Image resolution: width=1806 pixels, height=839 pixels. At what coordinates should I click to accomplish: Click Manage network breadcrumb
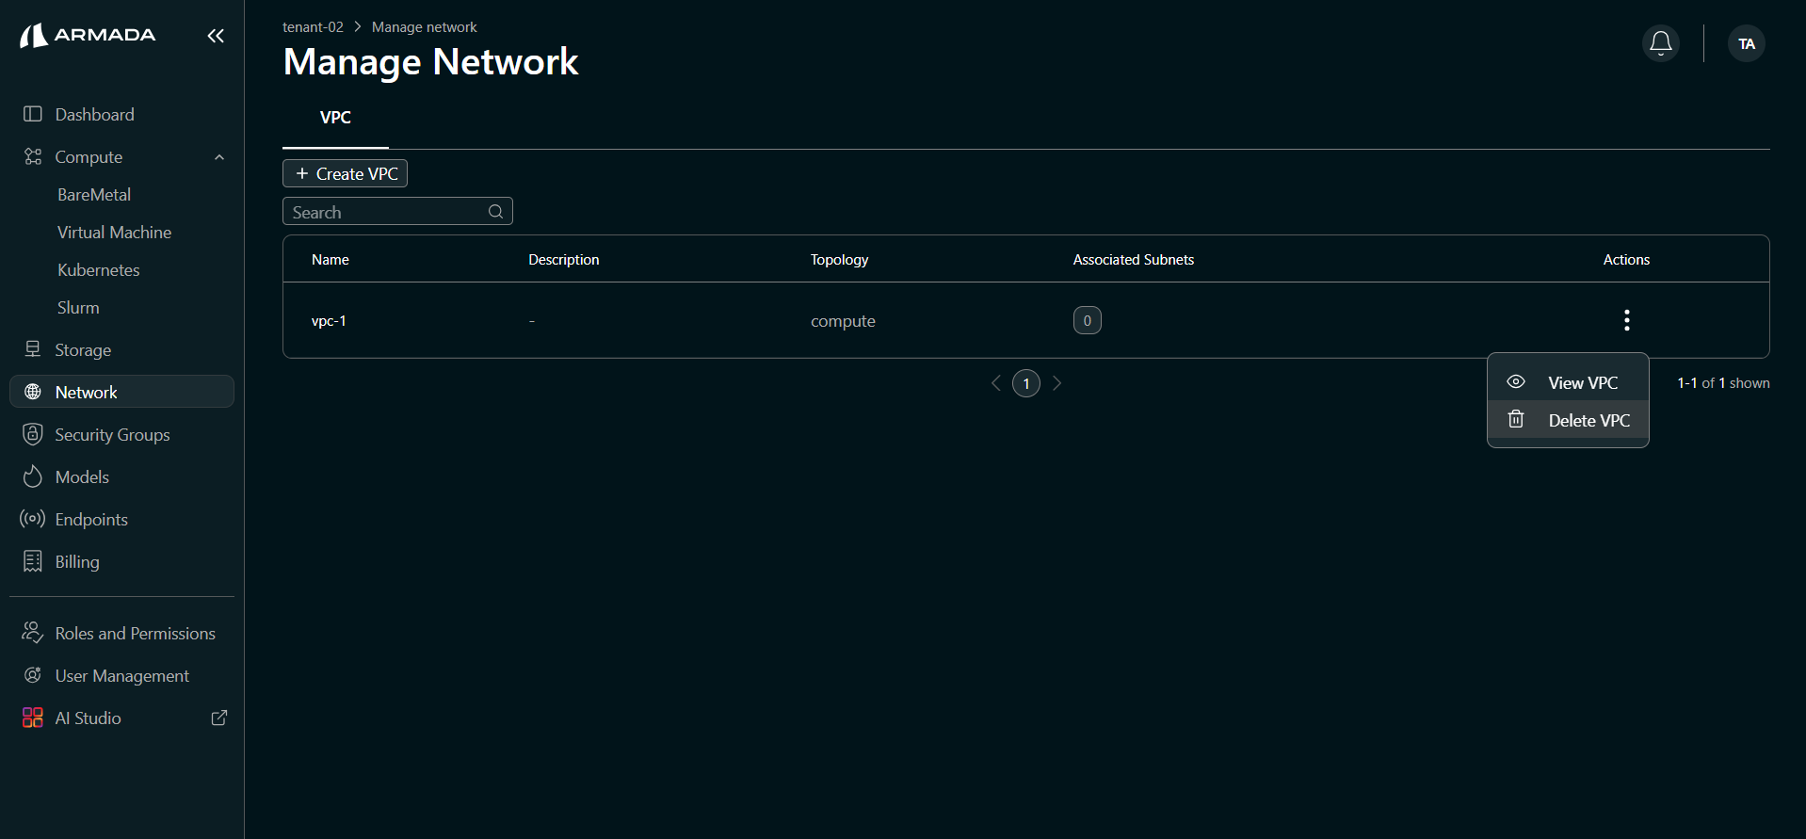(424, 27)
